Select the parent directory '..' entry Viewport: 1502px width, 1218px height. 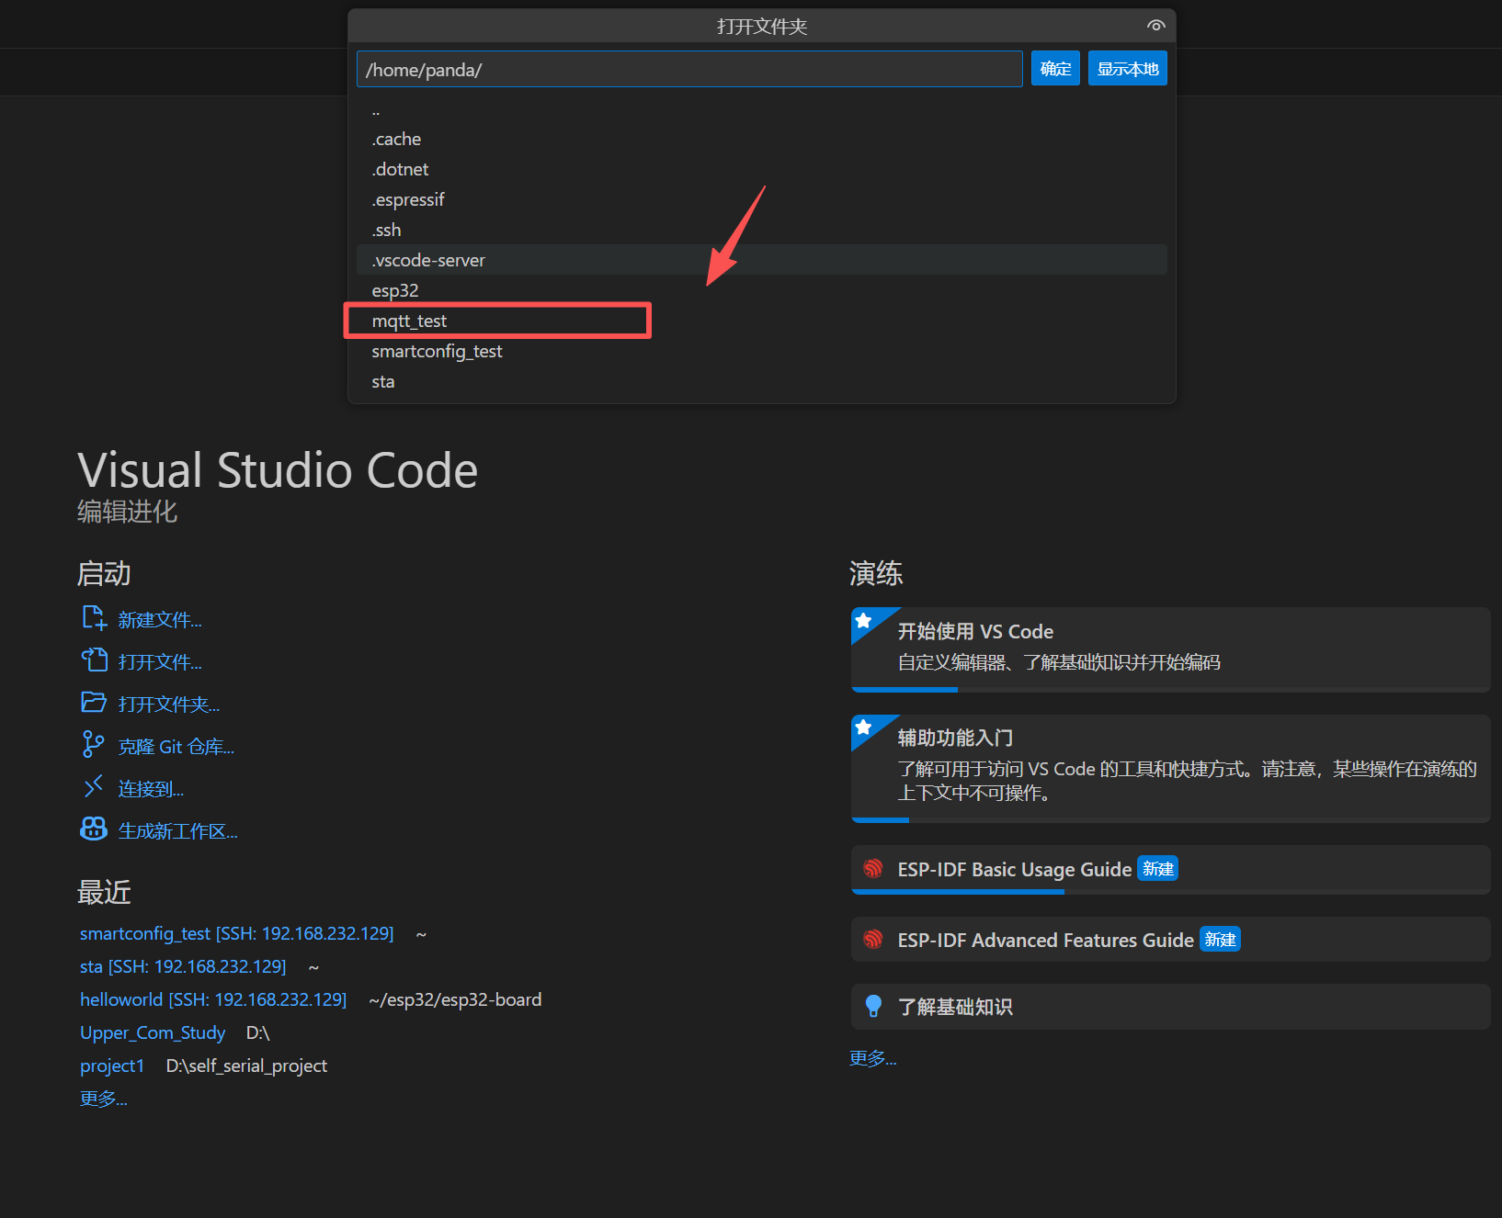762,109
